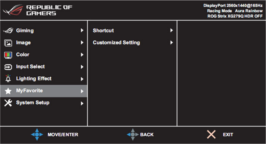Expand the System Setup arrow
Image resolution: width=266 pixels, height=144 pixels.
[x=82, y=103]
